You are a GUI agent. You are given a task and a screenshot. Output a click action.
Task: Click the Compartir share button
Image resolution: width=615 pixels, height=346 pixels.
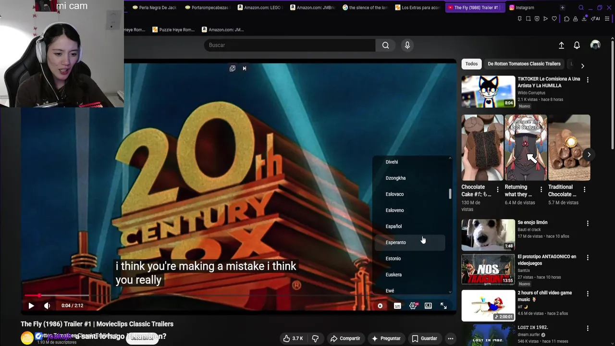(x=345, y=338)
